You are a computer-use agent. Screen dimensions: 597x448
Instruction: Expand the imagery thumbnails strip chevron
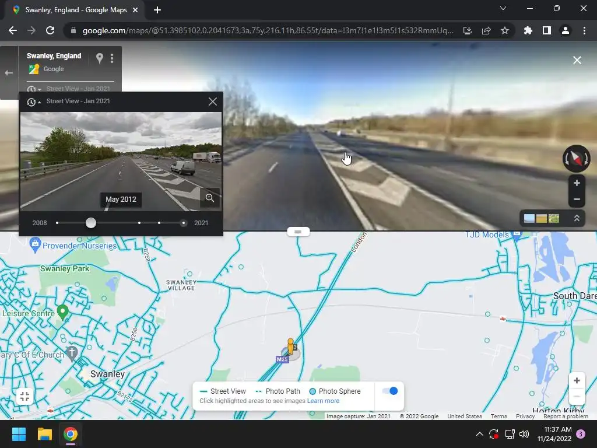pyautogui.click(x=577, y=218)
